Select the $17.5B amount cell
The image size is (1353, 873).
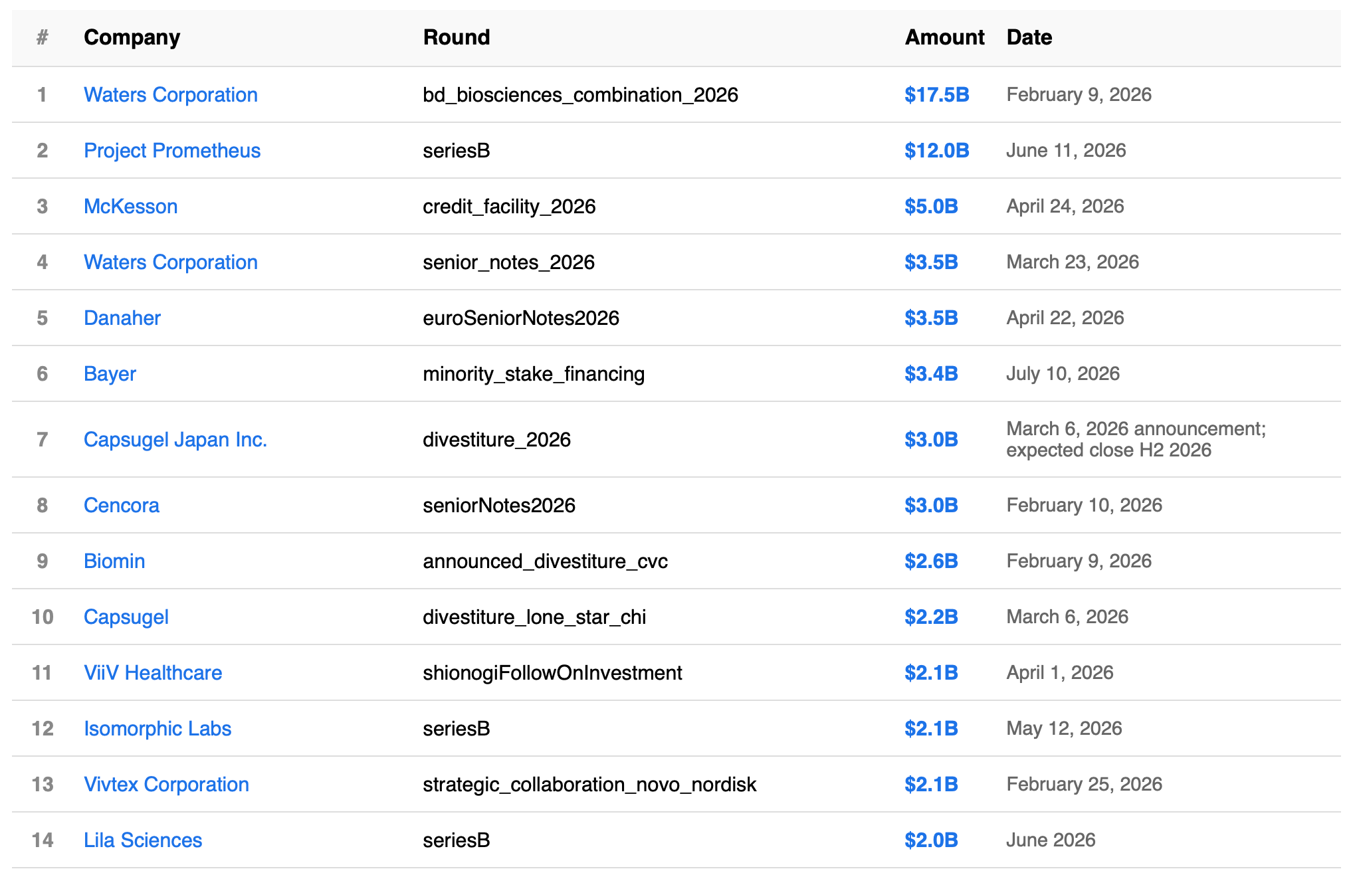tap(937, 95)
